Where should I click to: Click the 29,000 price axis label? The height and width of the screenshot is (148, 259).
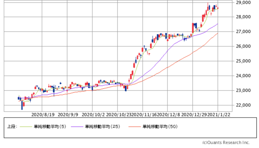click(243, 3)
